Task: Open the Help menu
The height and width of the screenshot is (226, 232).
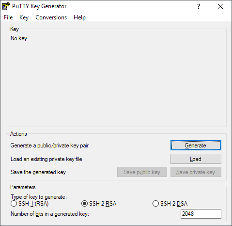Action: click(x=79, y=17)
